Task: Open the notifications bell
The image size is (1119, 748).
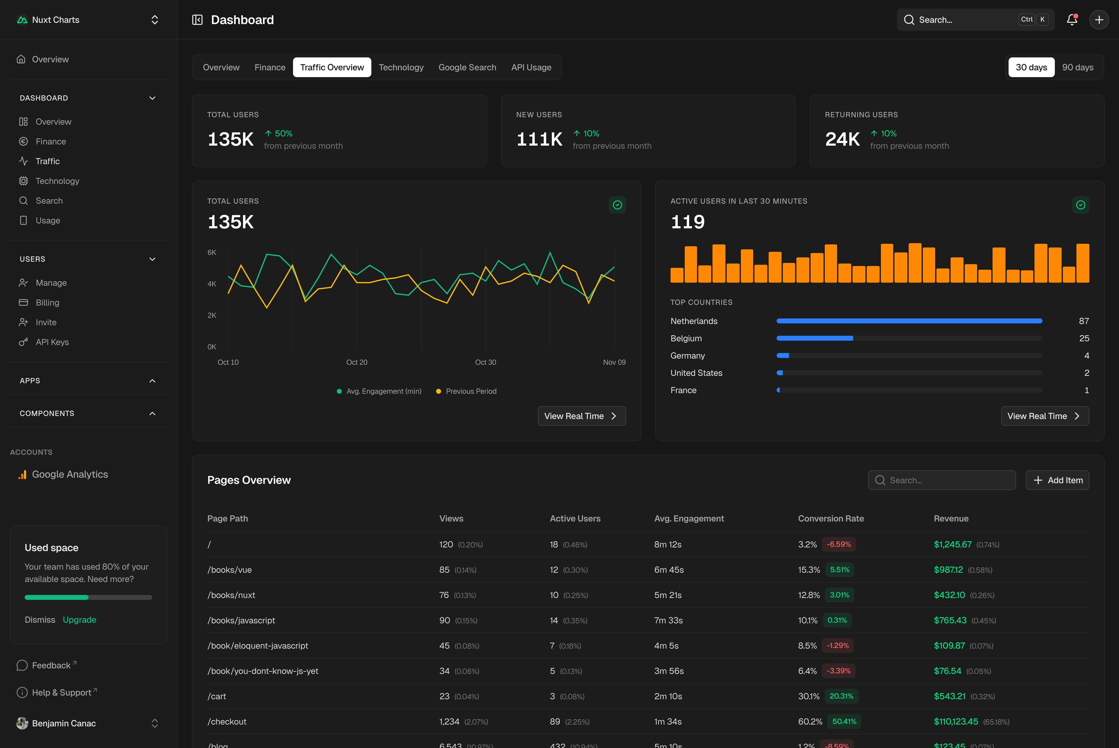Action: point(1072,19)
